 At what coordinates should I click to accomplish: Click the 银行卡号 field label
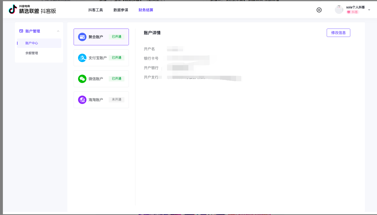pos(151,58)
